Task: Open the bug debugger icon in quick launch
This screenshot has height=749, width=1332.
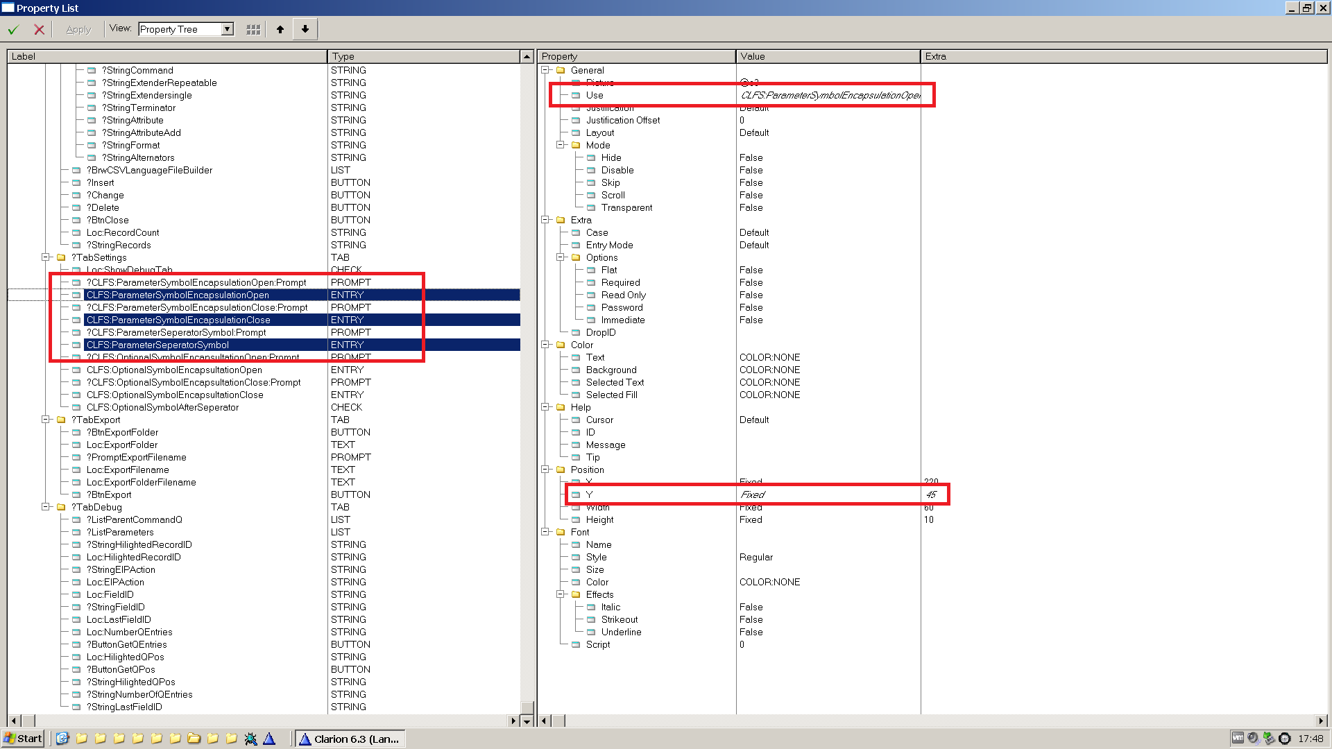Action: (x=250, y=739)
